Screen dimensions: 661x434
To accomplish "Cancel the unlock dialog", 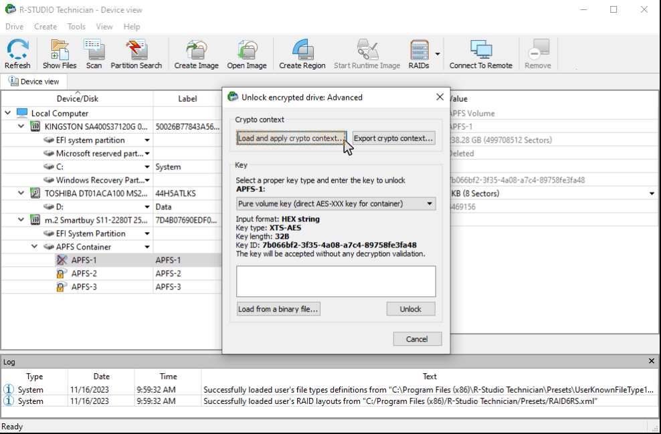I will click(417, 339).
